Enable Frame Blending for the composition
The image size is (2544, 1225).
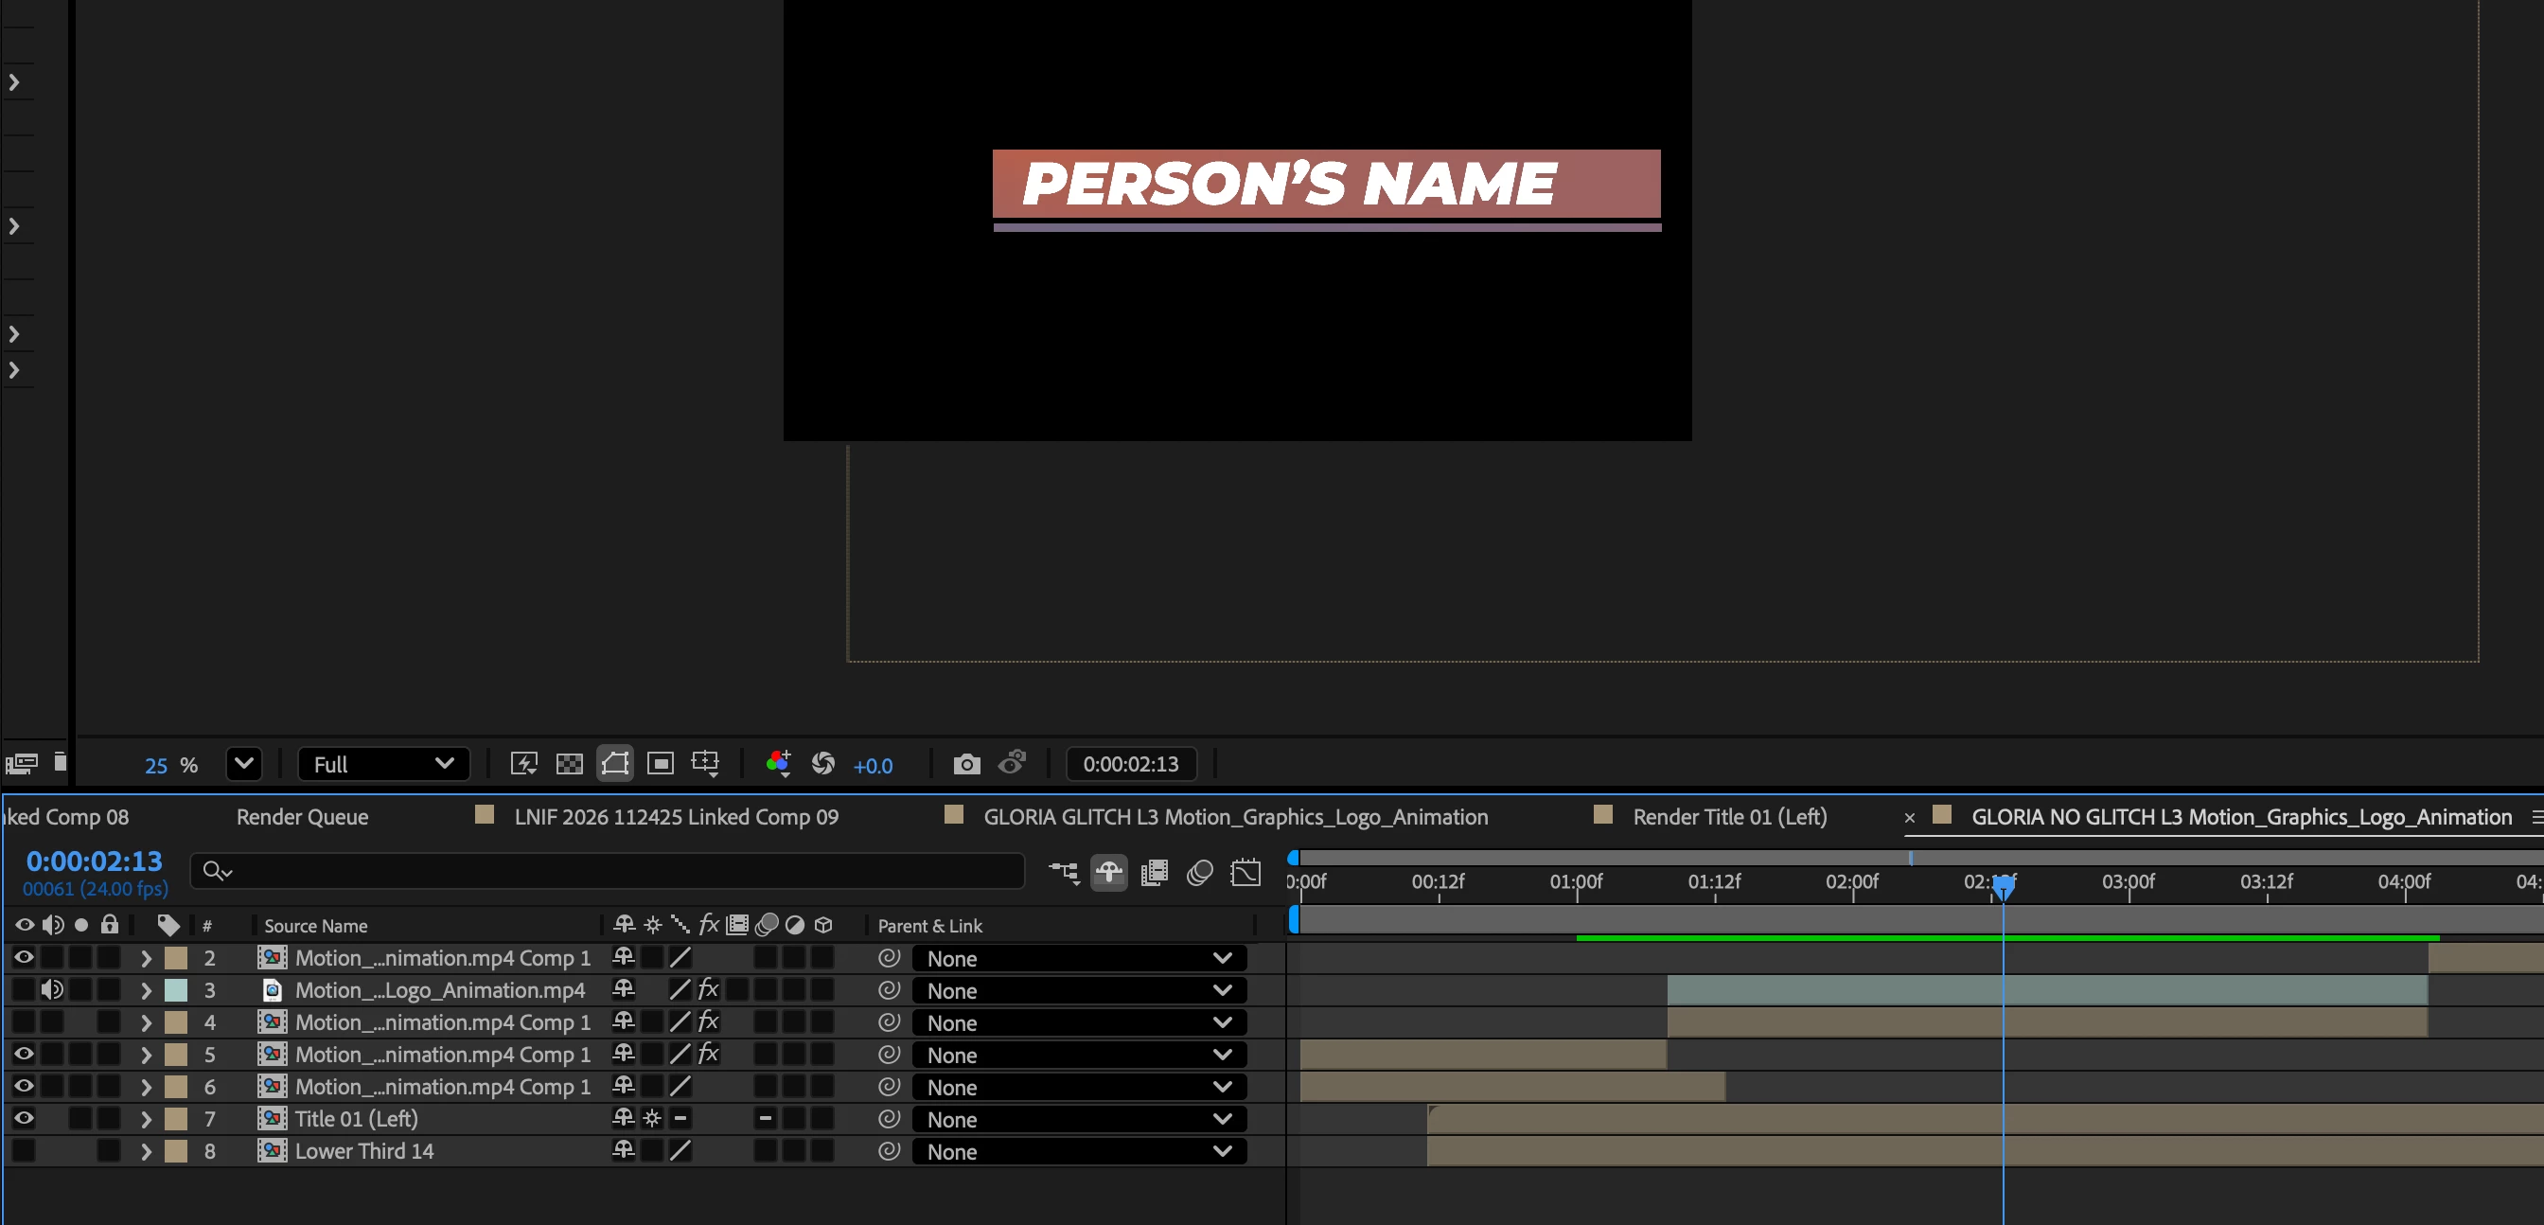pos(1155,872)
